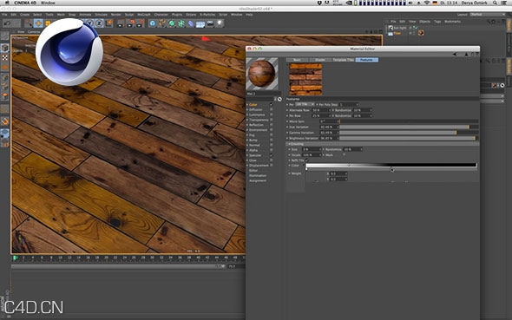This screenshot has height=320, width=512.
Task: Enable the Transparency channel checkbox
Action: (x=271, y=120)
